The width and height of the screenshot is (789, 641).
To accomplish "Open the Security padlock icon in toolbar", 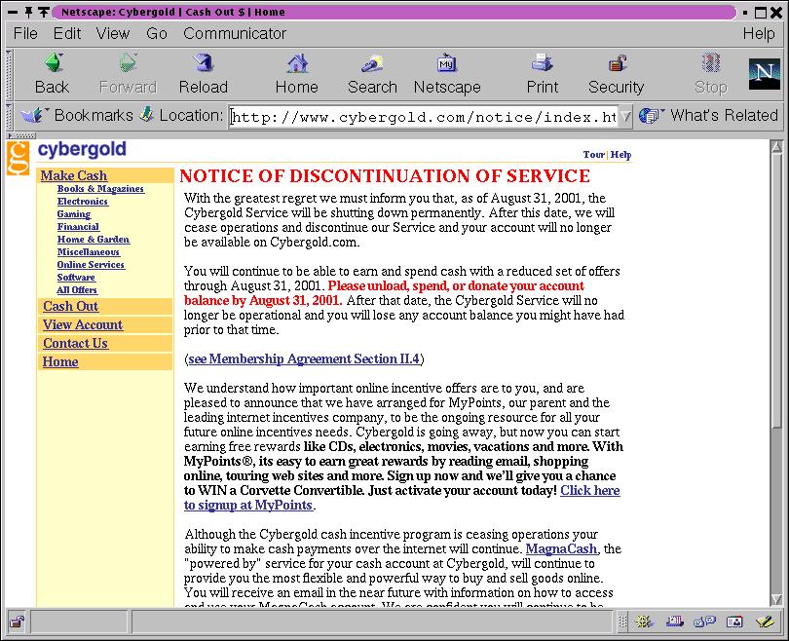I will (616, 65).
